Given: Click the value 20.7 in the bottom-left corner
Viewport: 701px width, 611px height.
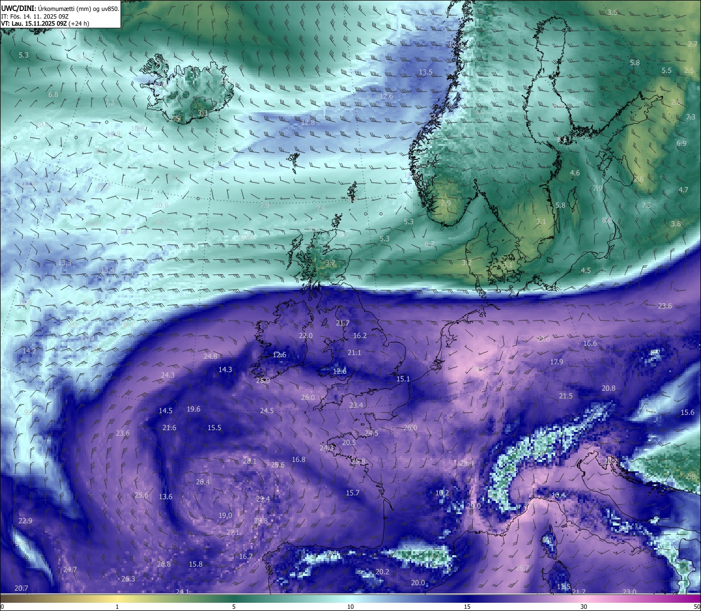Looking at the screenshot, I should point(21,588).
